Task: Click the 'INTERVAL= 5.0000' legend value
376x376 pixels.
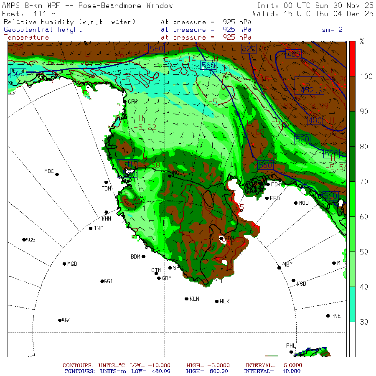Action: [274, 366]
